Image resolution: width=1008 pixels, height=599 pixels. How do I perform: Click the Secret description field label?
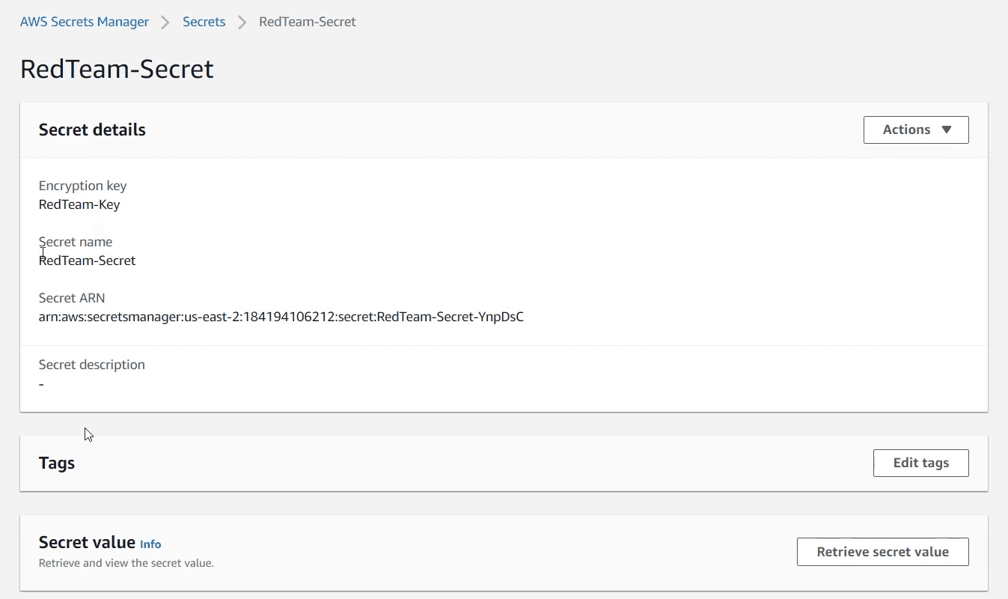point(91,365)
